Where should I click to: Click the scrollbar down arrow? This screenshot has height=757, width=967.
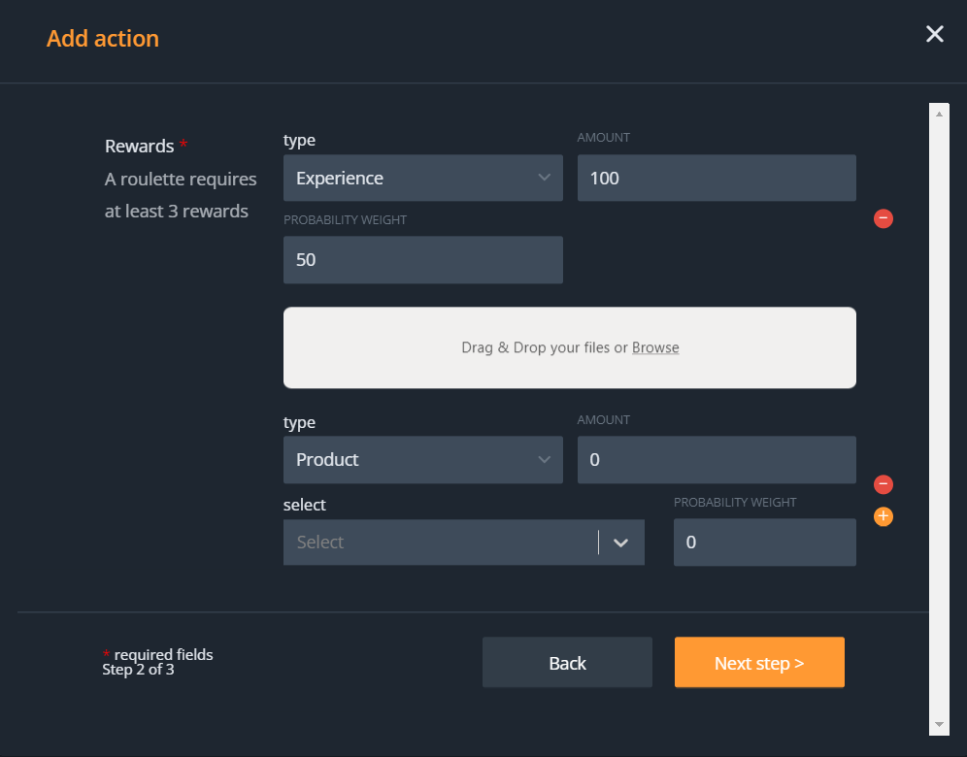939,724
